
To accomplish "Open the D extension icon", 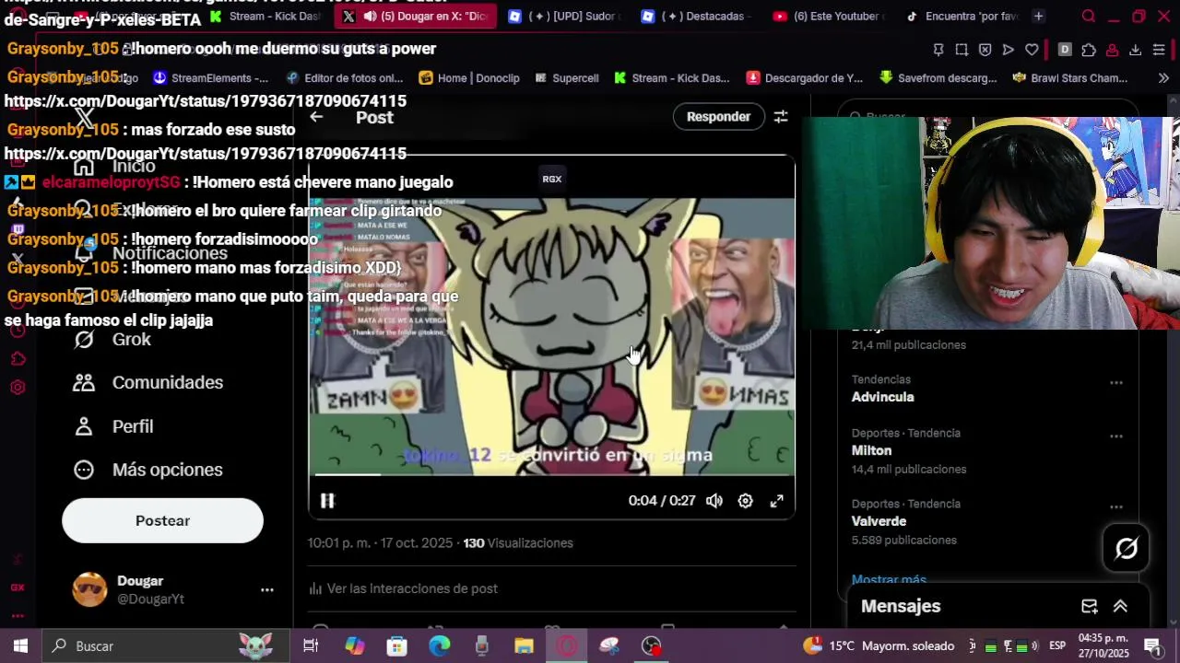I will coord(1065,50).
